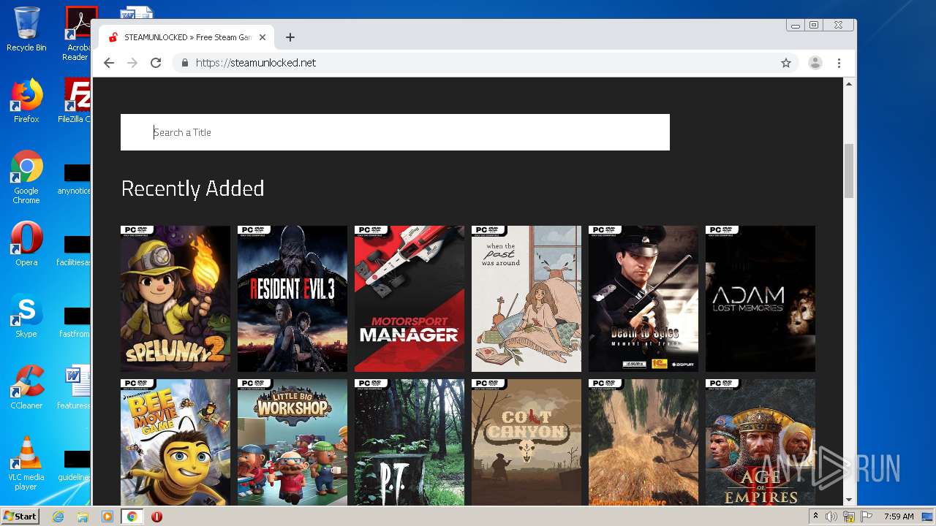Open the Recycle Bin desktop icon
936x526 pixels.
(26, 29)
